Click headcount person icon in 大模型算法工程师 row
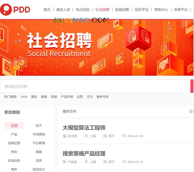The height and width of the screenshot is (172, 194). click(x=105, y=136)
